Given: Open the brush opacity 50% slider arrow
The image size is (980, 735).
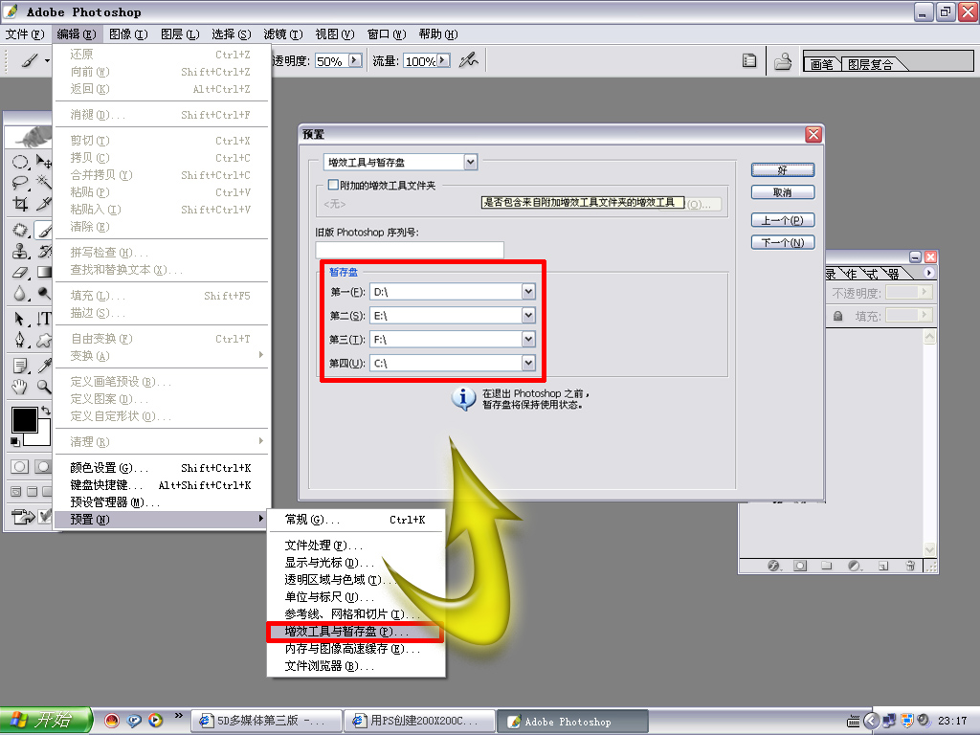Looking at the screenshot, I should tap(355, 60).
